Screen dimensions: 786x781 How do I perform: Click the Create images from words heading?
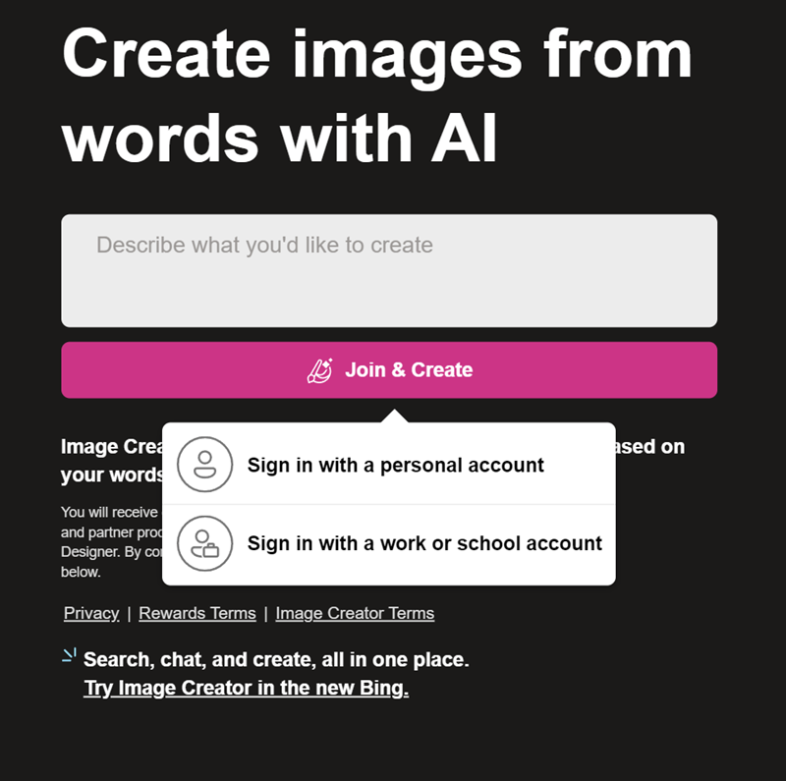pos(377,95)
